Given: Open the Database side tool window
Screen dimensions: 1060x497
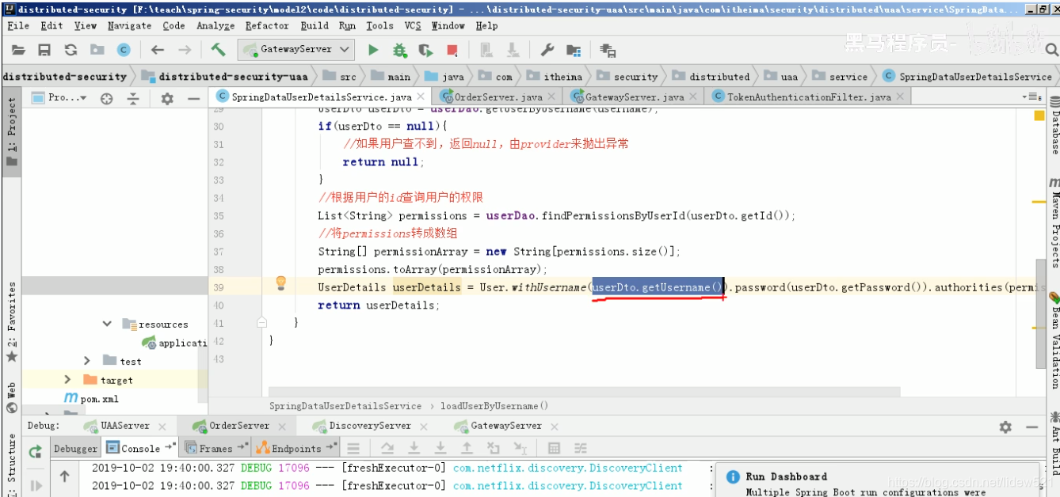Looking at the screenshot, I should (1054, 125).
